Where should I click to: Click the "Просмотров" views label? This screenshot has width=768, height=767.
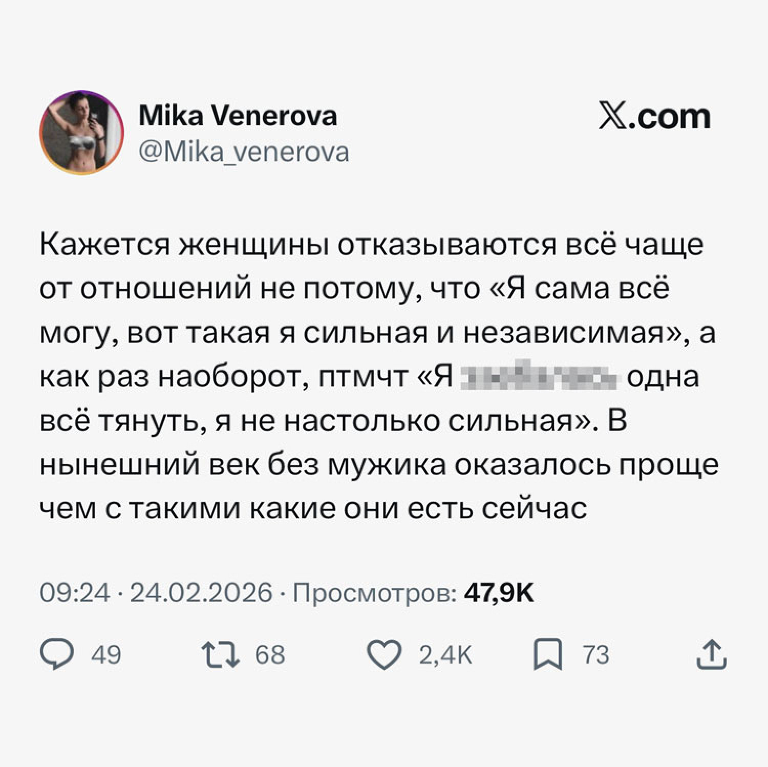pos(375,593)
